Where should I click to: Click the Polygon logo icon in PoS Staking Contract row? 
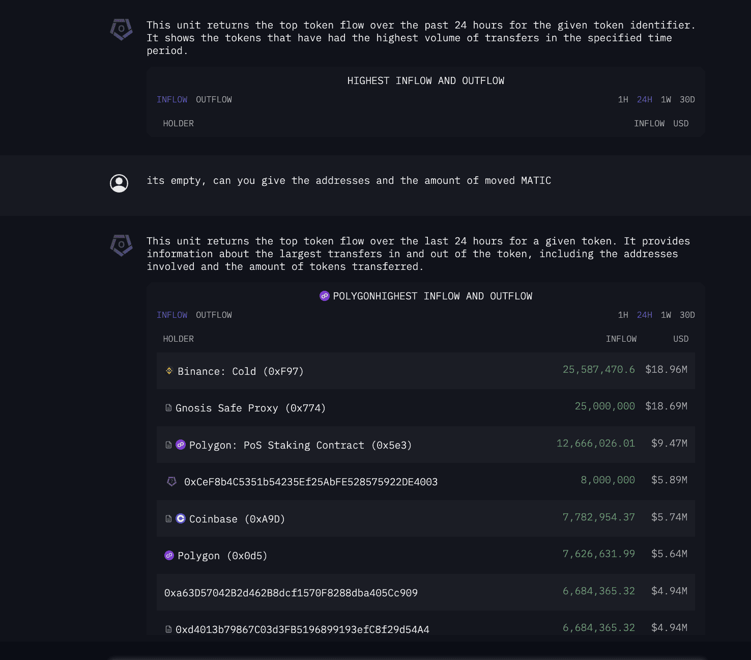181,445
